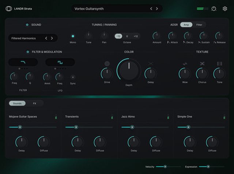
Task: Switch to the Sounds tab
Action: [x=17, y=103]
